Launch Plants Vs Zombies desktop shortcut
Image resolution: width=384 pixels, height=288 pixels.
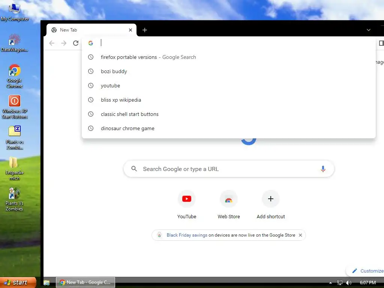[x=15, y=199]
